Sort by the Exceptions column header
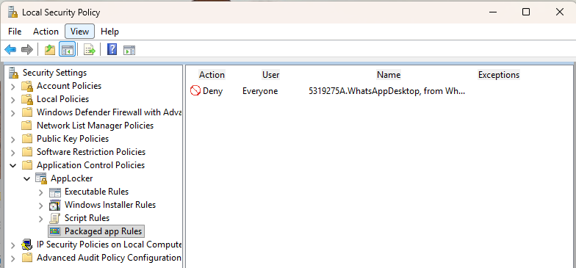This screenshot has width=576, height=268. pos(498,75)
